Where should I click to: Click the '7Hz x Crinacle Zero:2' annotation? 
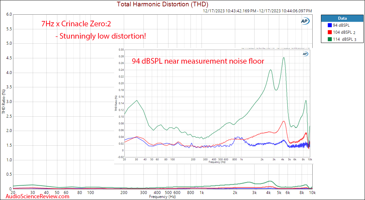click(x=76, y=24)
